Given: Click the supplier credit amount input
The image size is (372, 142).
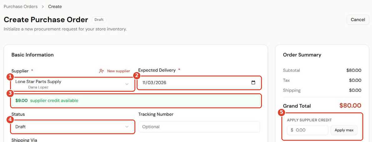Looking at the screenshot, I should pos(308,130).
